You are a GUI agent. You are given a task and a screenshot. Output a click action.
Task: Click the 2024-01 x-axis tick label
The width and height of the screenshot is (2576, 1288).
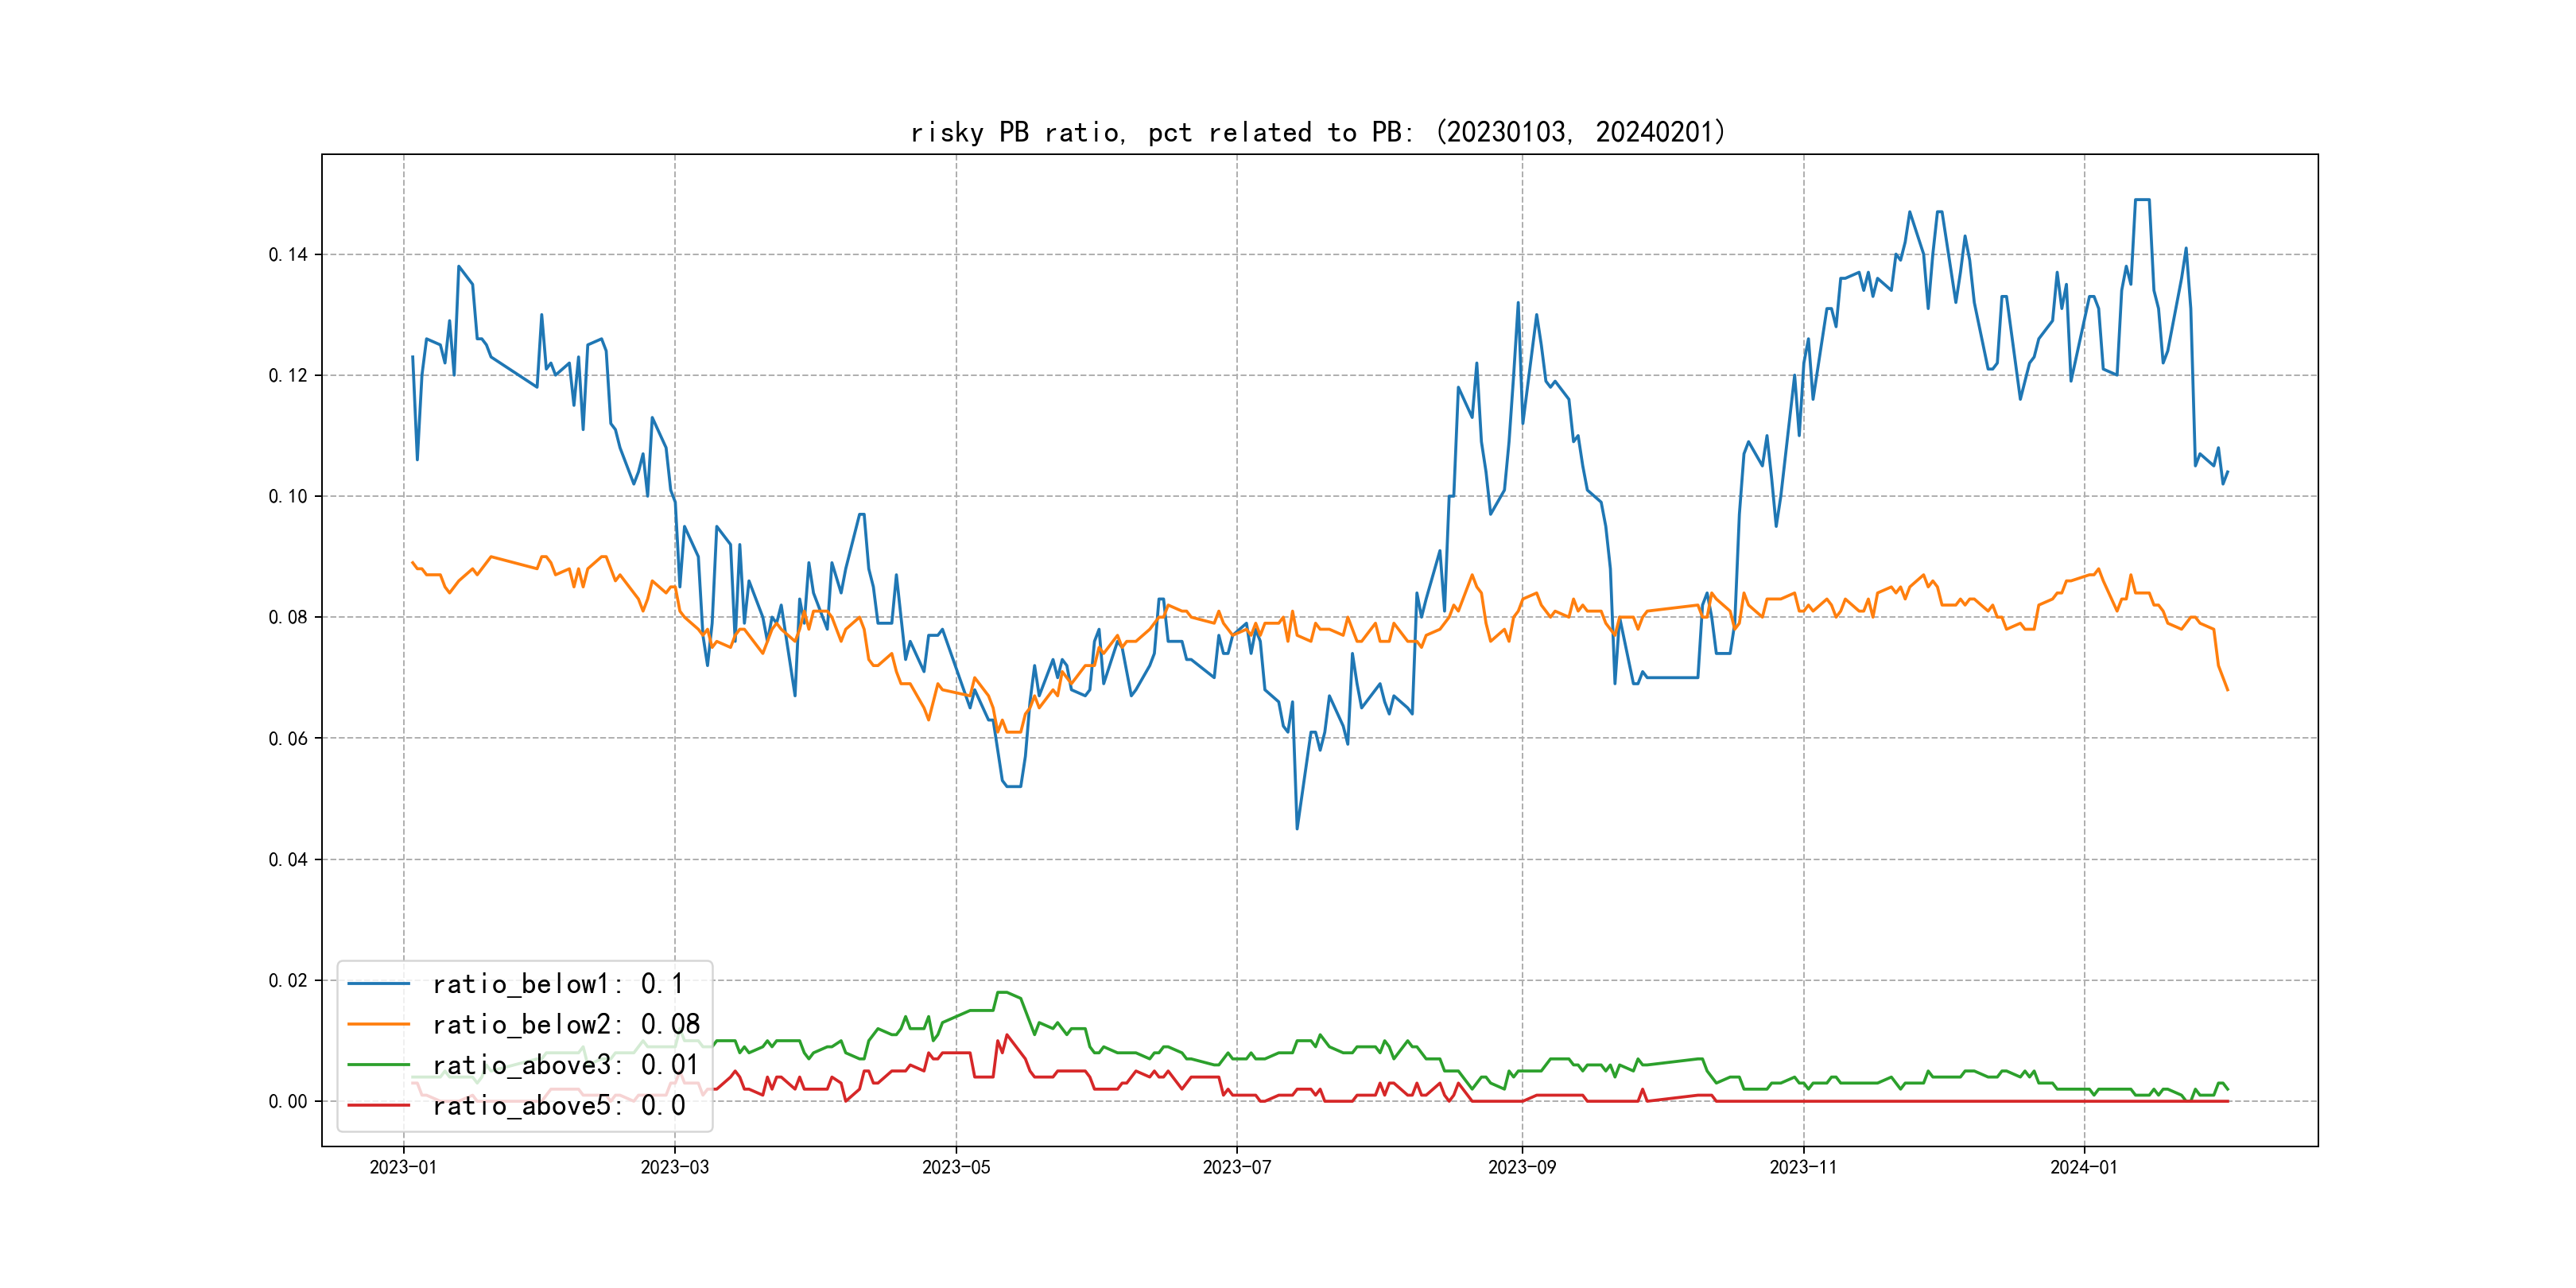click(x=2084, y=1167)
